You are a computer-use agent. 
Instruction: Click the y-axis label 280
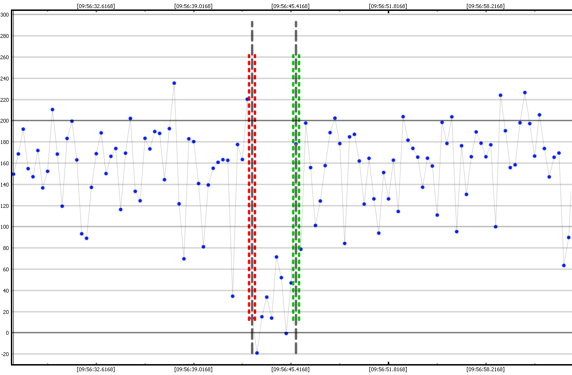(5, 36)
